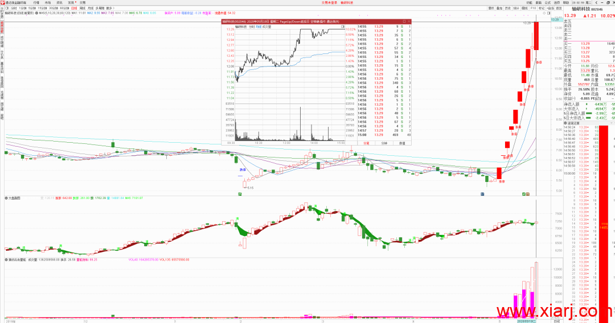Click the 分时 label in popup chart header
Viewport: 615px width, 323px height.
252,27
